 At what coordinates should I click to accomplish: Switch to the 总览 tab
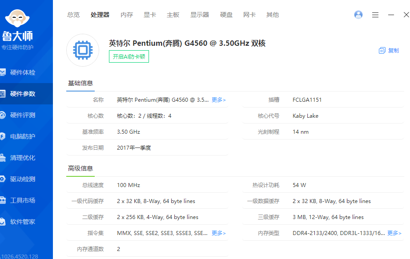coord(73,15)
